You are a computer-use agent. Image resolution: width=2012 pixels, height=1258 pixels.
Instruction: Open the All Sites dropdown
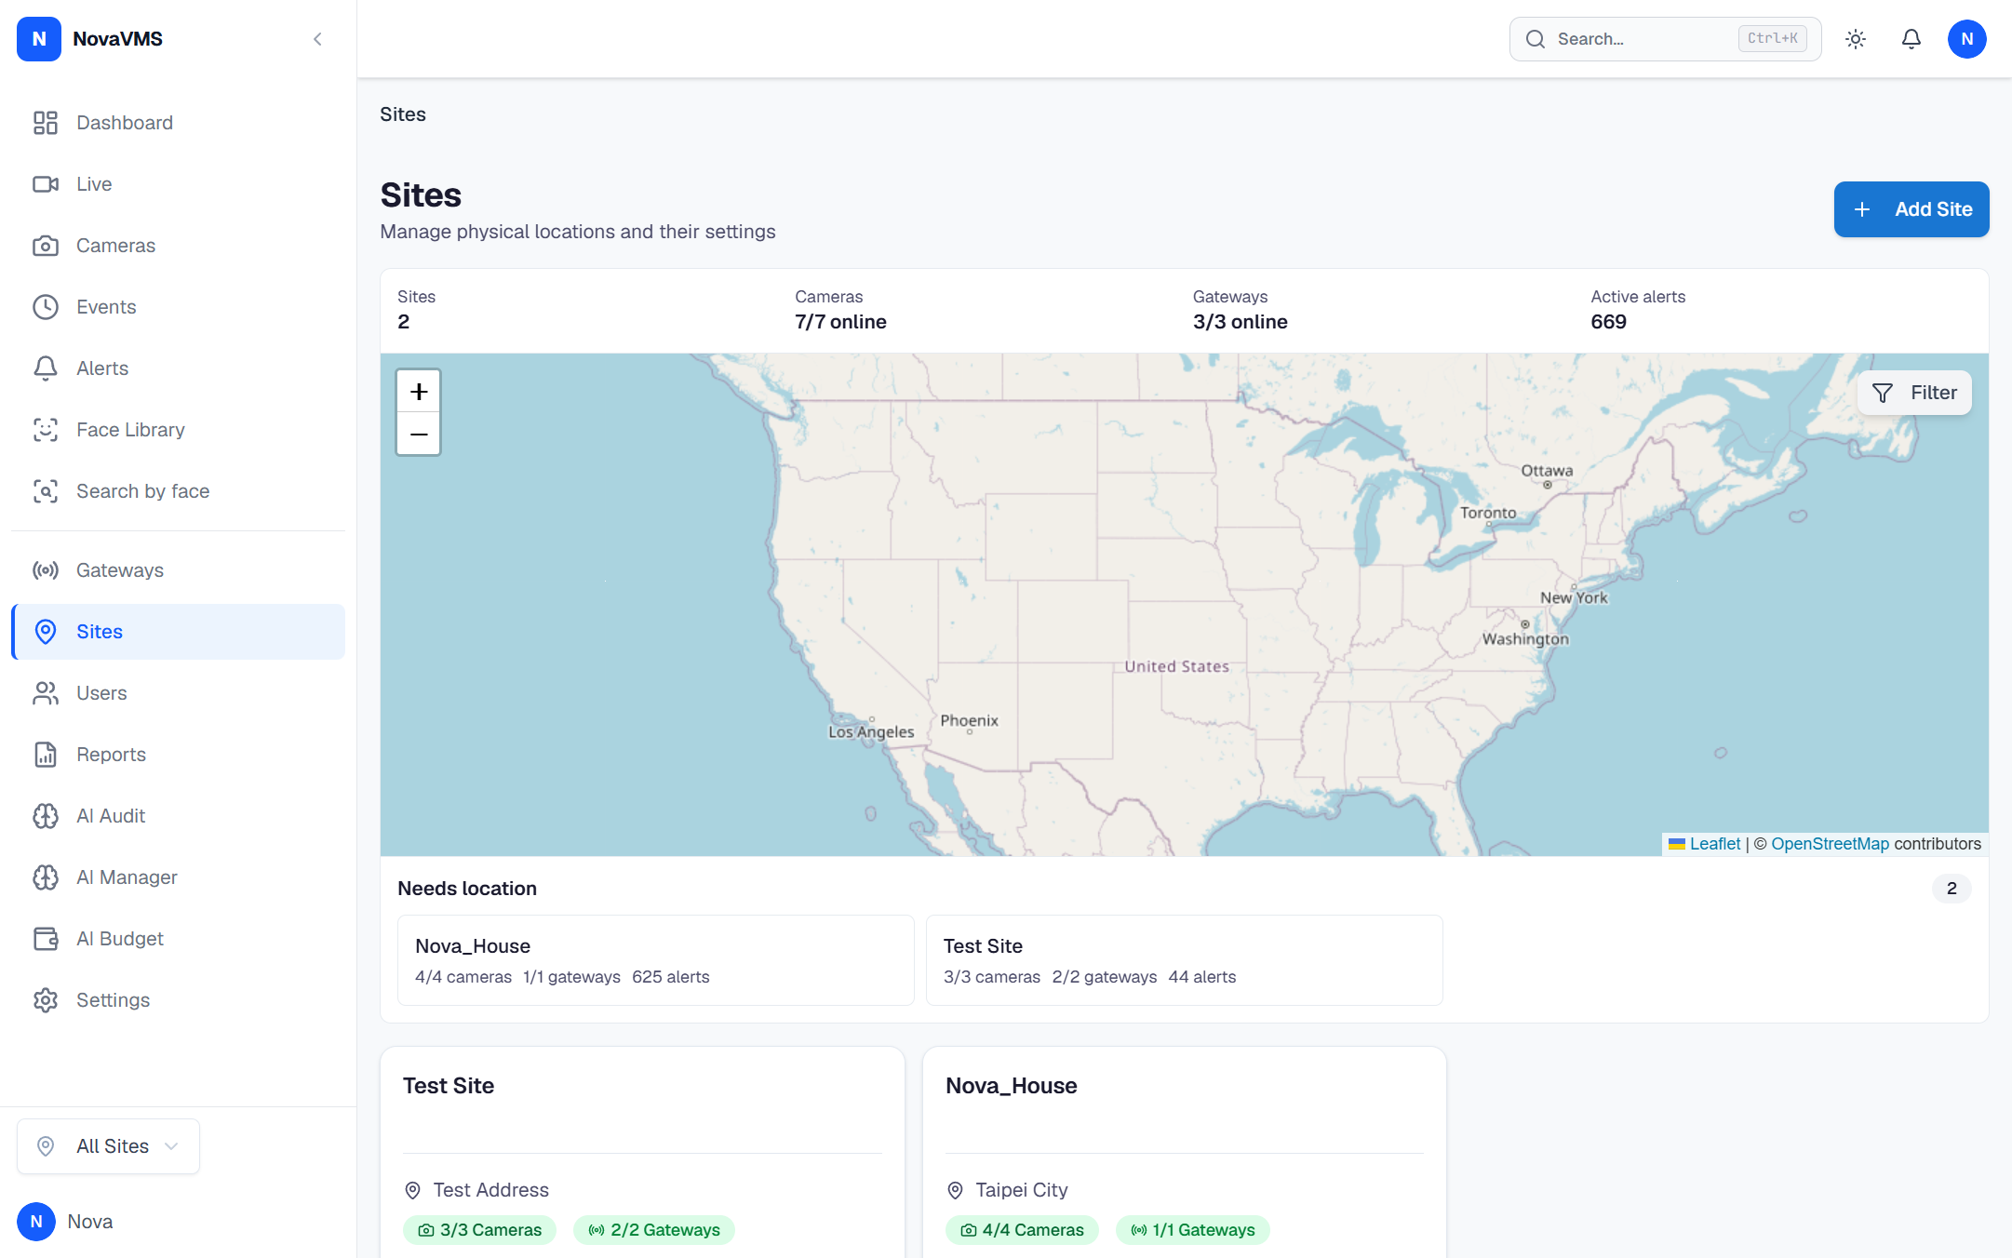pos(108,1146)
